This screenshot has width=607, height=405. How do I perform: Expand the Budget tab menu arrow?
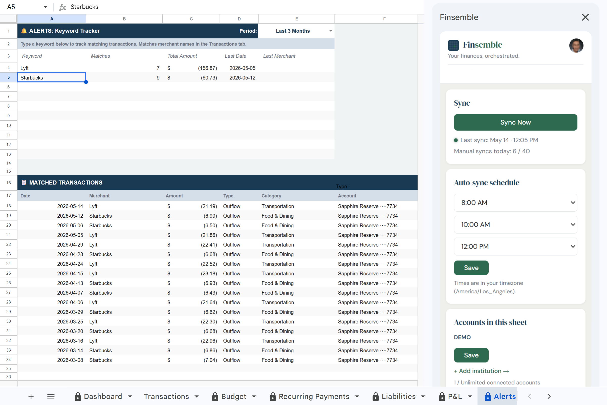pyautogui.click(x=254, y=396)
